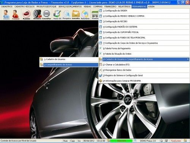Choose 12-Reorganizar Banco de Dados
This screenshot has height=143, width=190.
pos(144,70)
